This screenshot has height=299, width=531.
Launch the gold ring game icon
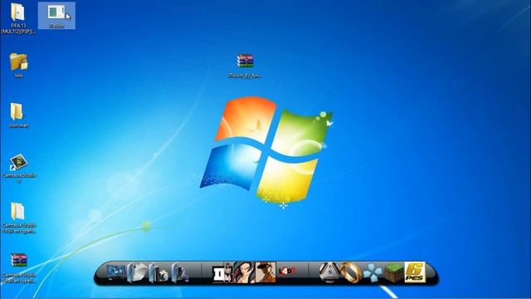[350, 272]
